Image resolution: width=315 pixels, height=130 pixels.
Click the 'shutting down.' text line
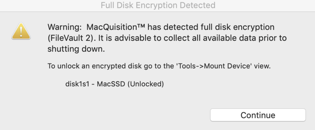(x=76, y=49)
